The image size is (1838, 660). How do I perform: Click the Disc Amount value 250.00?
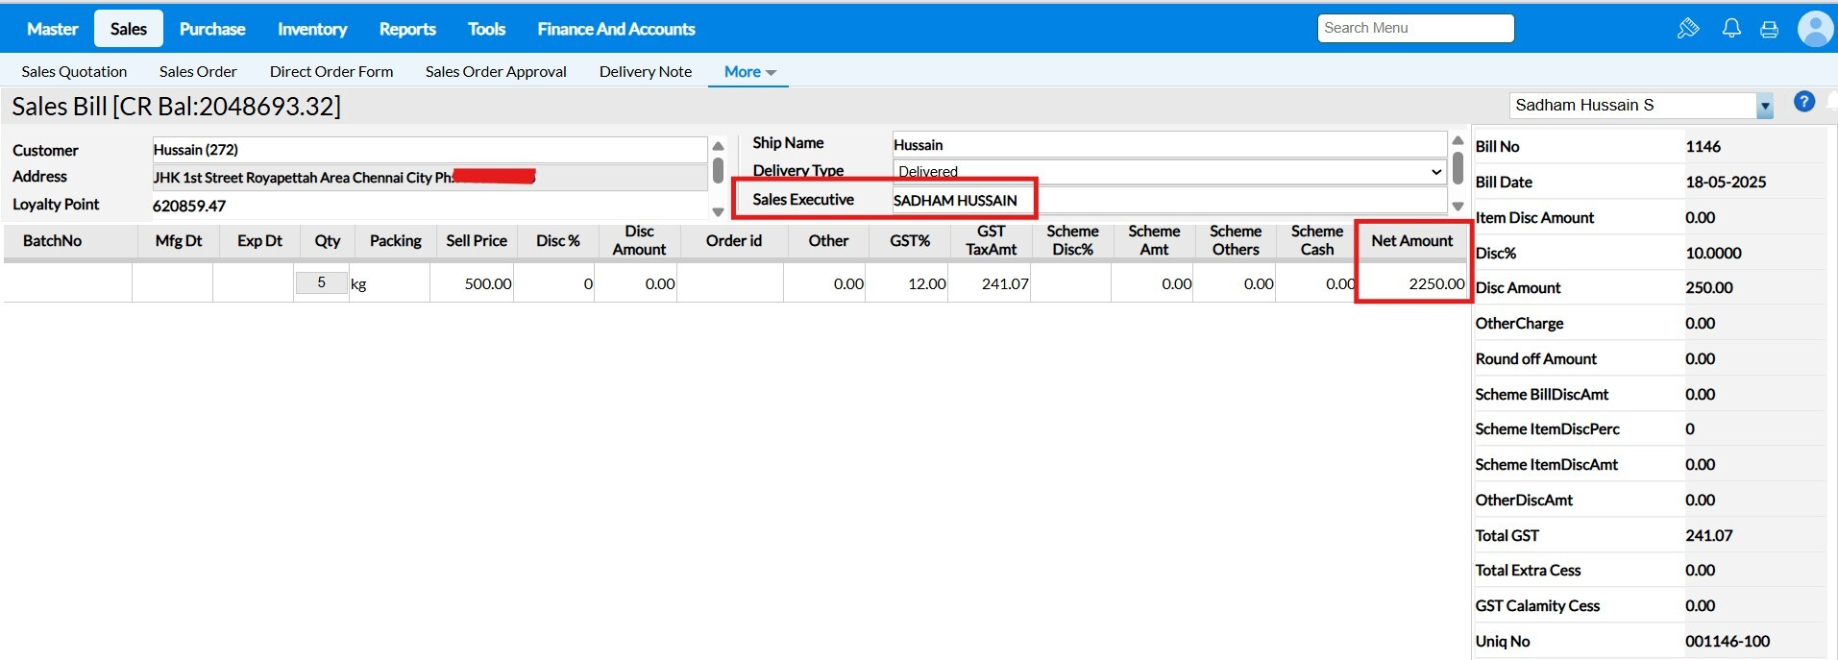[1709, 287]
